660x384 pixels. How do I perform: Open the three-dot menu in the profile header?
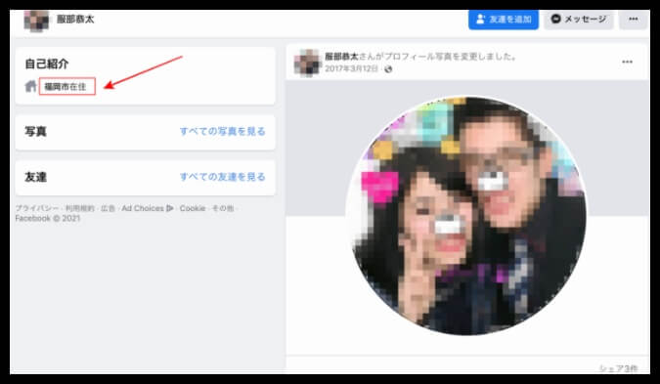[633, 20]
